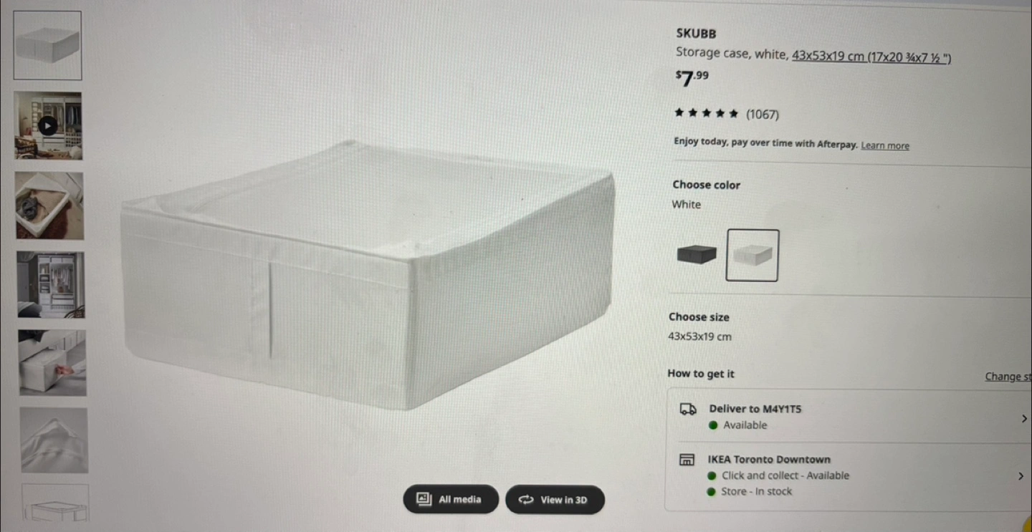Click the All media button
The width and height of the screenshot is (1032, 532).
[451, 499]
